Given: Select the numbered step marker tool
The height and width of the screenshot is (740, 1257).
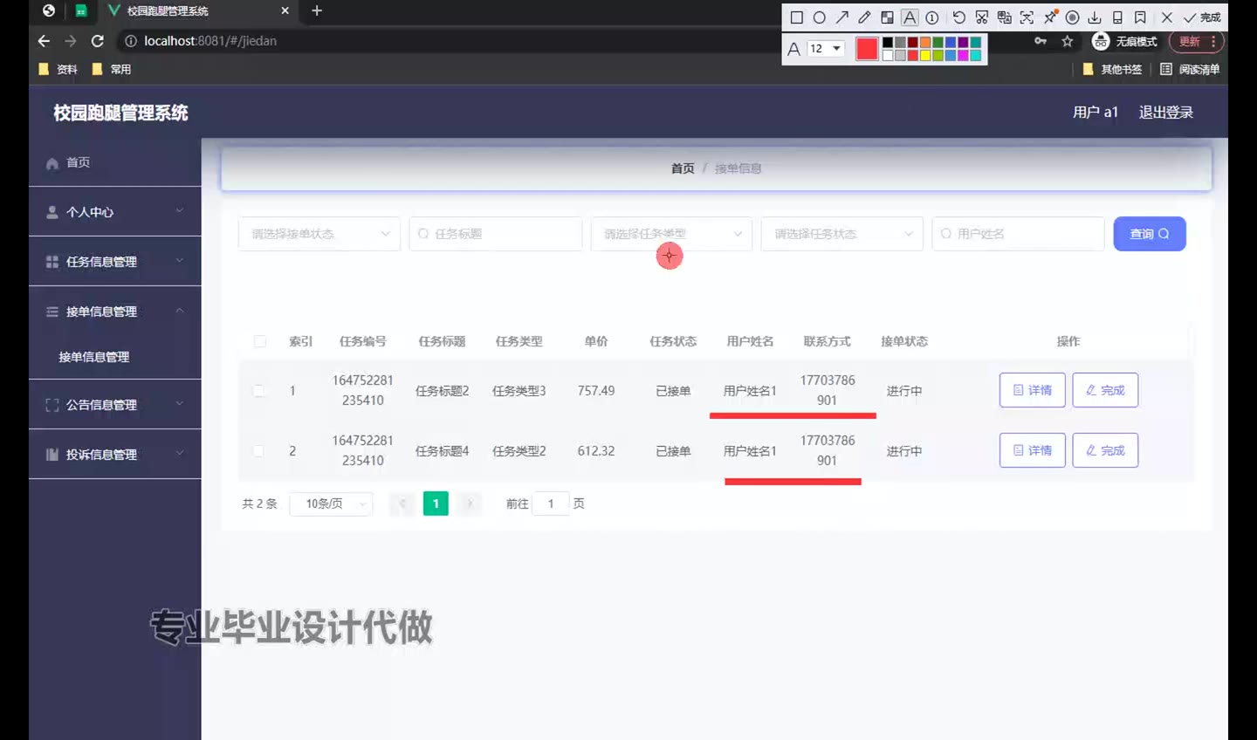Looking at the screenshot, I should [x=932, y=17].
